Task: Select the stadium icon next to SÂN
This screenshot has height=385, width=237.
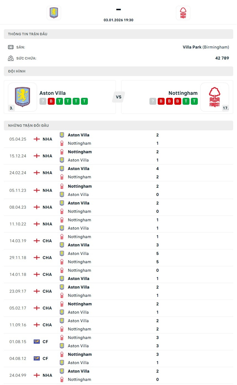Action: pos(11,47)
